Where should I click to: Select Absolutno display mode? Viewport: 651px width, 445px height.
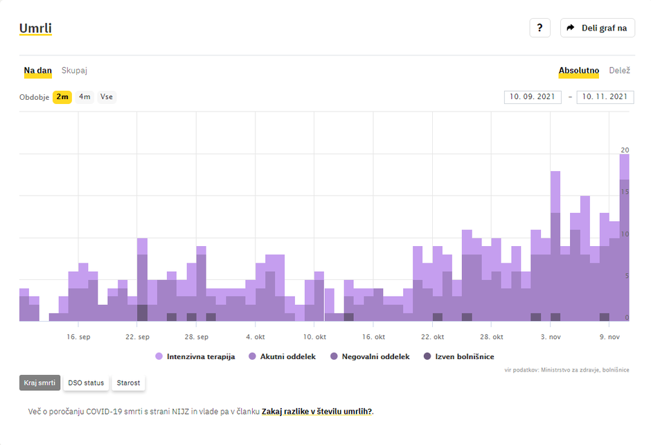[578, 71]
